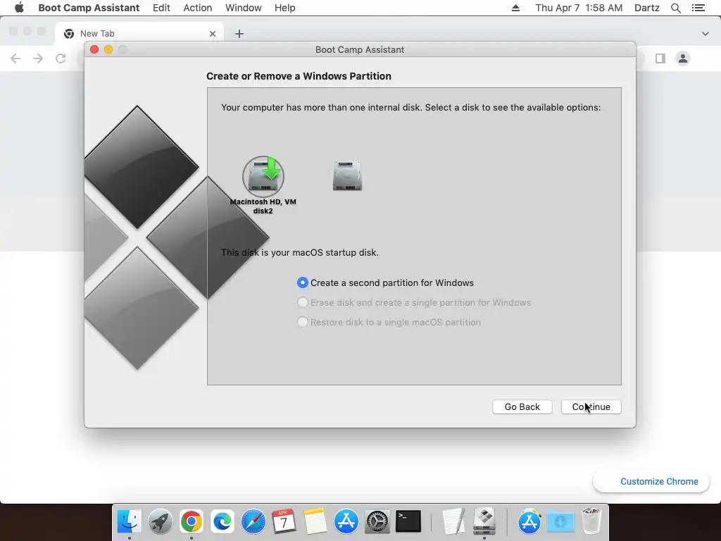Select the New Tab tab in Chrome

(139, 34)
